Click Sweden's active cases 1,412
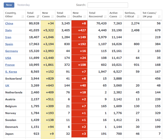The image size is (168, 139). click(x=118, y=120)
